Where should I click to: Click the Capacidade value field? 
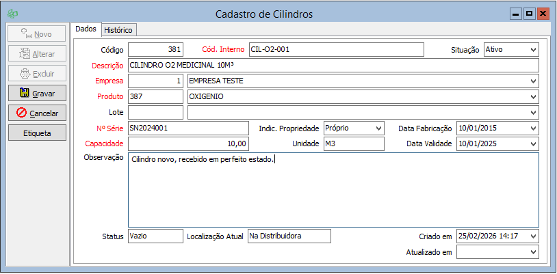tap(188, 143)
